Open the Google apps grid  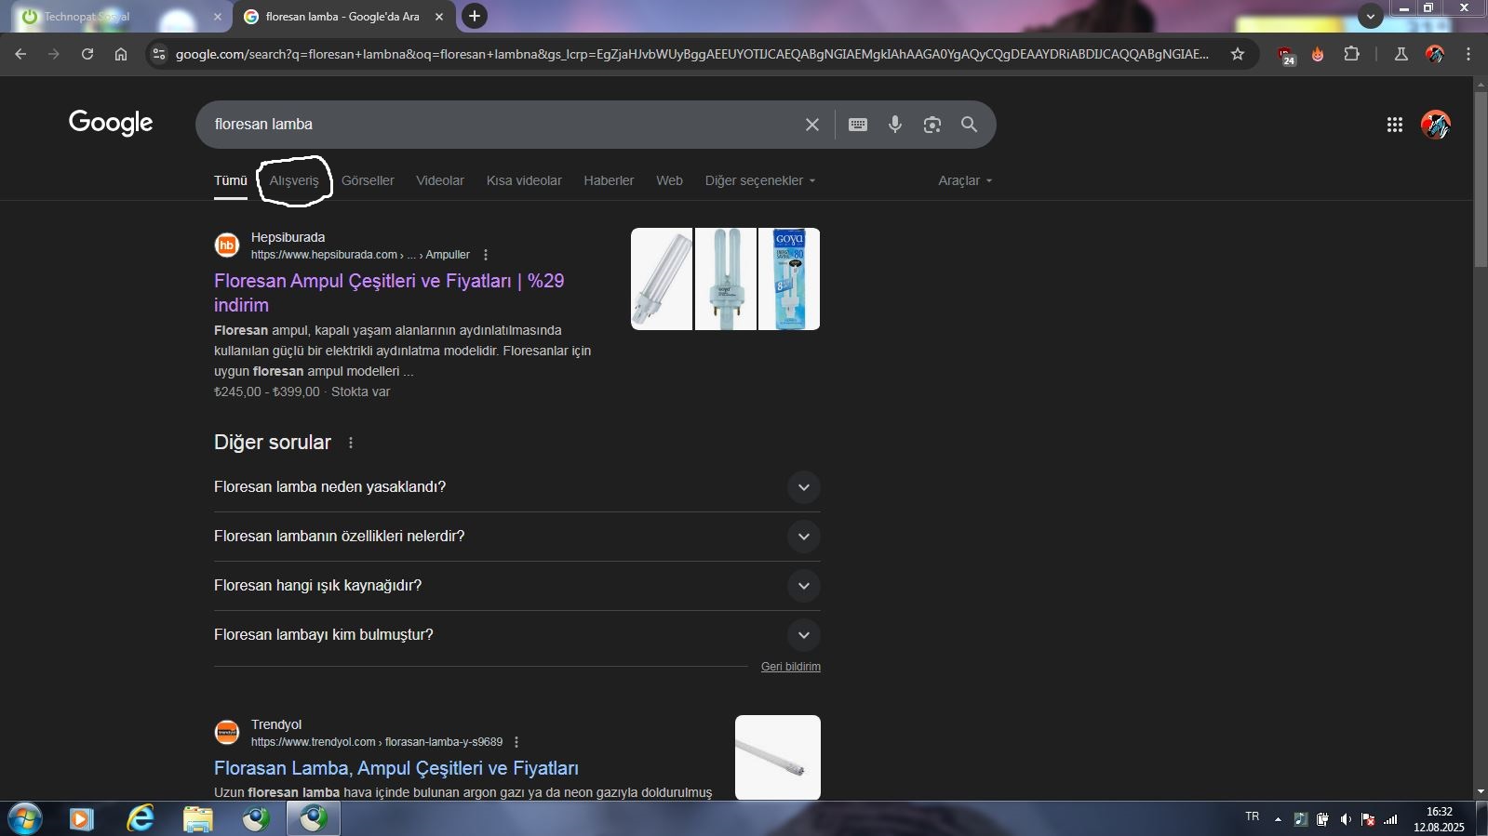point(1395,125)
